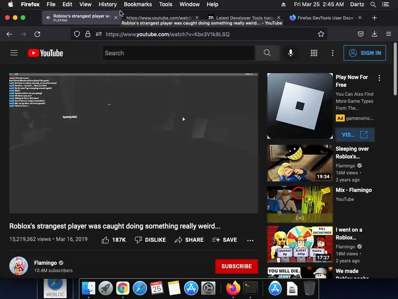Mute the playing tab via speaker icon

point(48,18)
